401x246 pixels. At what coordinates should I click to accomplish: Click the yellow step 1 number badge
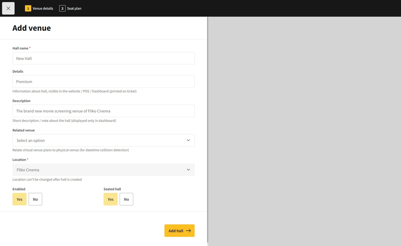coord(28,8)
